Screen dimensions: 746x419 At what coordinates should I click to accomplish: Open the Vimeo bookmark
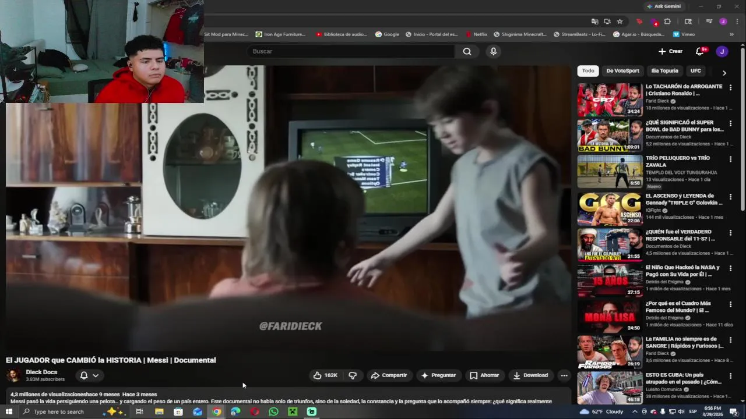[684, 34]
